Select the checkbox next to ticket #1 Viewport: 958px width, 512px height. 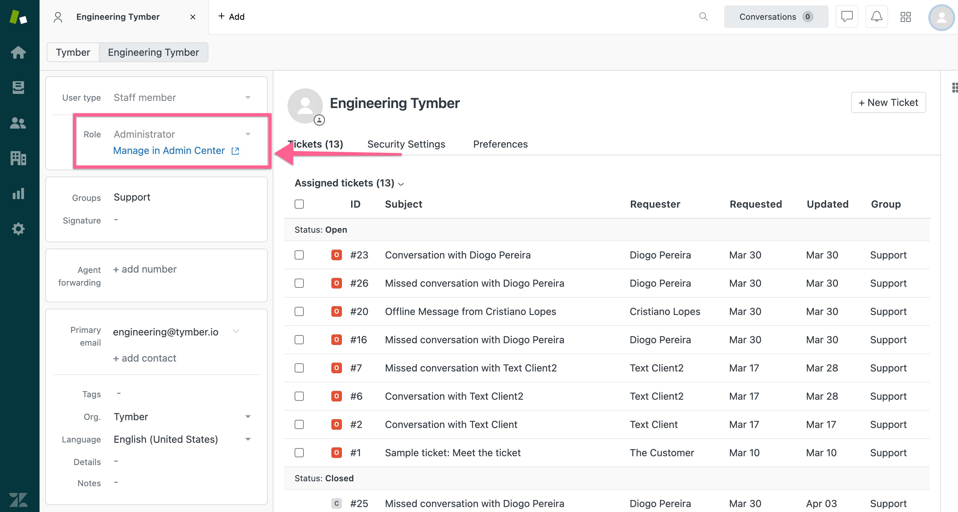[x=299, y=453]
